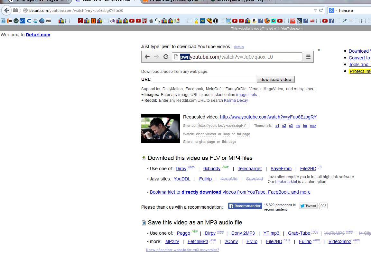Open the CR bookmark icon
The width and height of the screenshot is (371, 253).
[x=158, y=21]
